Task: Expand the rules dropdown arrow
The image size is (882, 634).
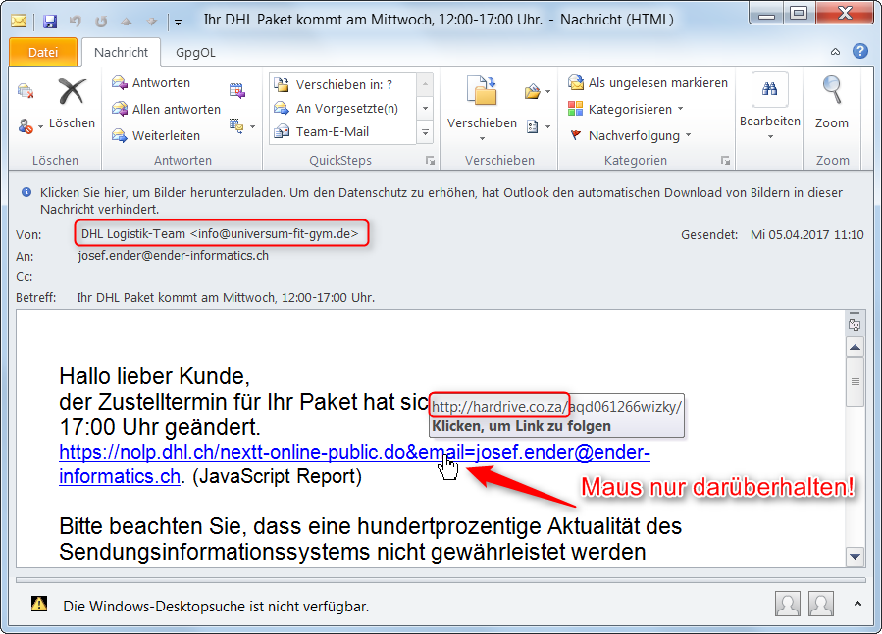Action: tap(547, 91)
